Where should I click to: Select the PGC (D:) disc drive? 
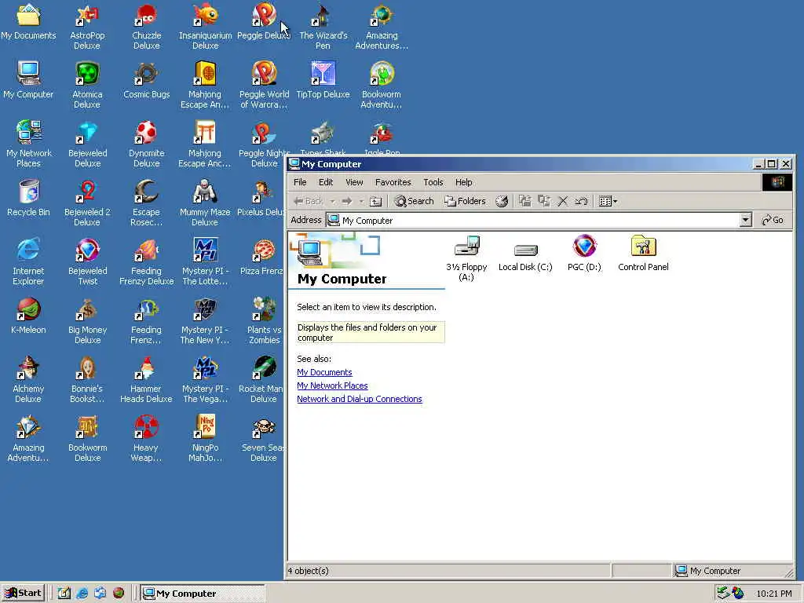click(584, 246)
